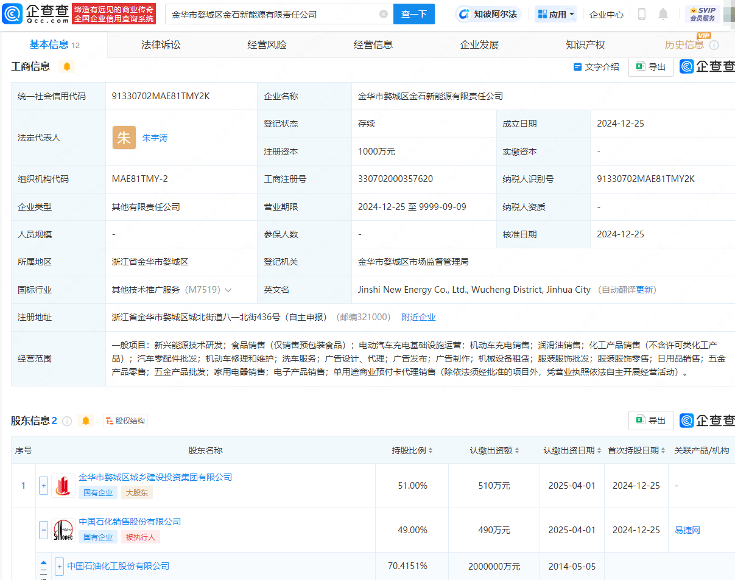This screenshot has width=735, height=580.
Task: Open the 易捷网 related product link
Action: click(x=687, y=530)
